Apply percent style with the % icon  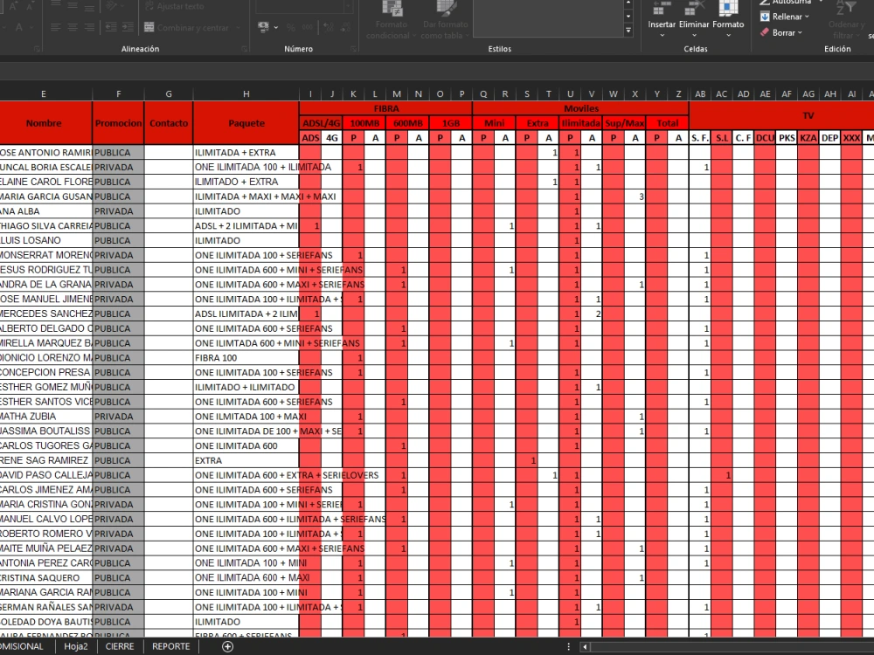point(290,27)
